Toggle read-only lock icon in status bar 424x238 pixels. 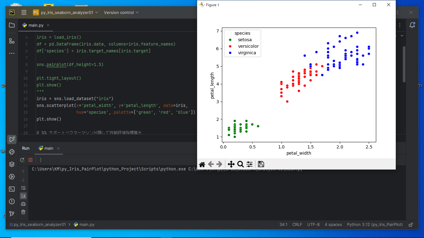(x=411, y=225)
